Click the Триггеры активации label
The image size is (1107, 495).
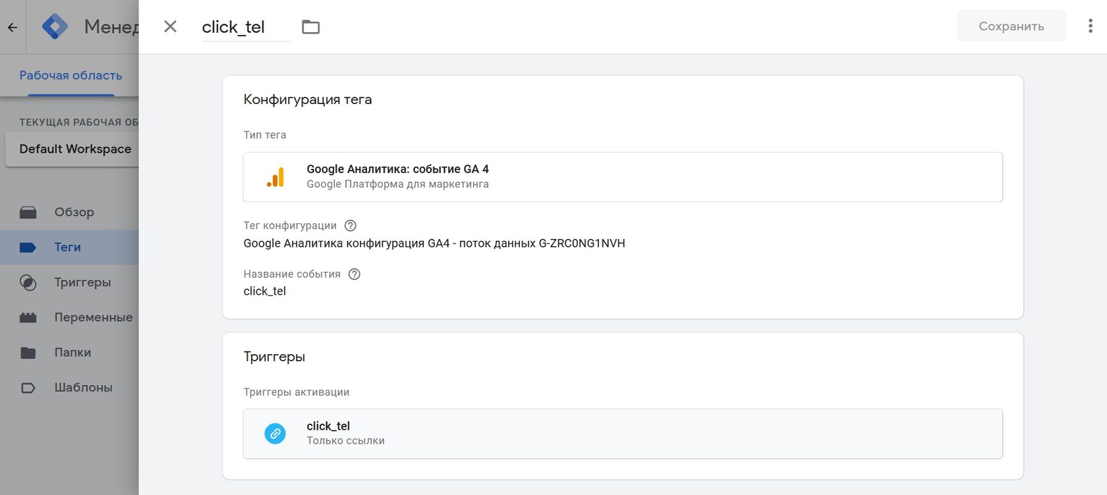(x=297, y=392)
